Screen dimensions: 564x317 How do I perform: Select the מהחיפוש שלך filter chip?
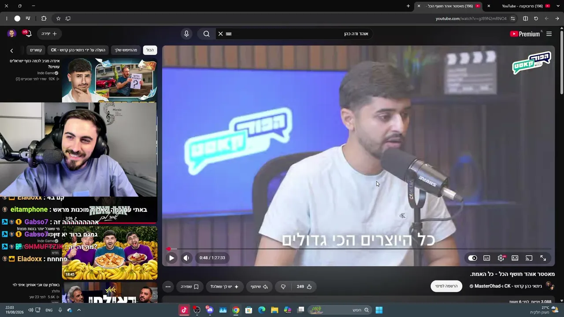(126, 50)
